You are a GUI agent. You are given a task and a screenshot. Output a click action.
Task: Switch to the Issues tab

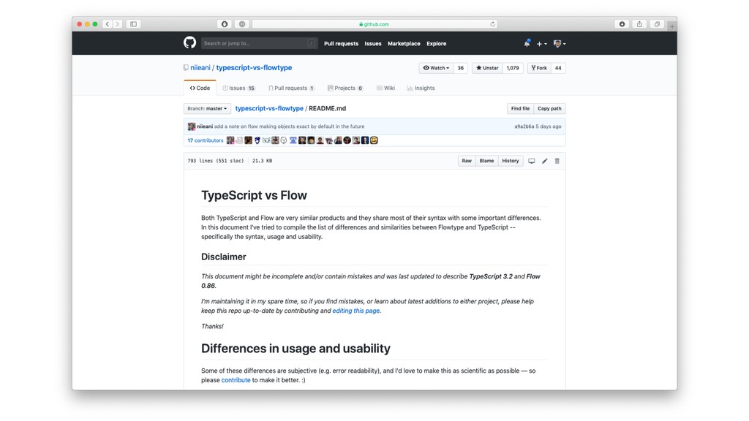coord(238,88)
